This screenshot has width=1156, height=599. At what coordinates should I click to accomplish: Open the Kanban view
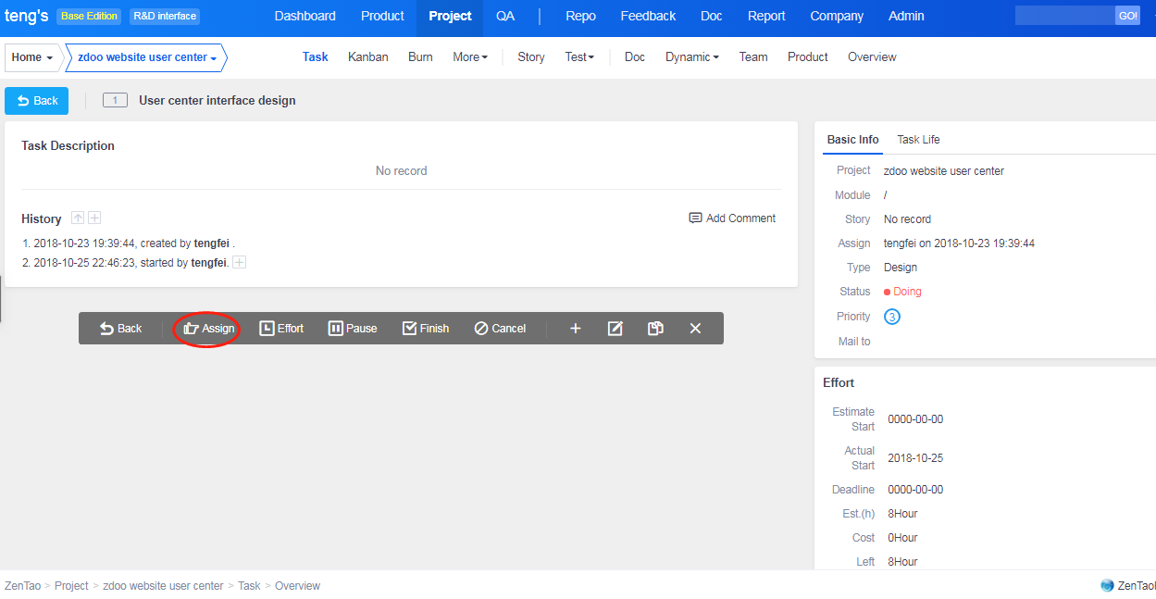point(367,57)
